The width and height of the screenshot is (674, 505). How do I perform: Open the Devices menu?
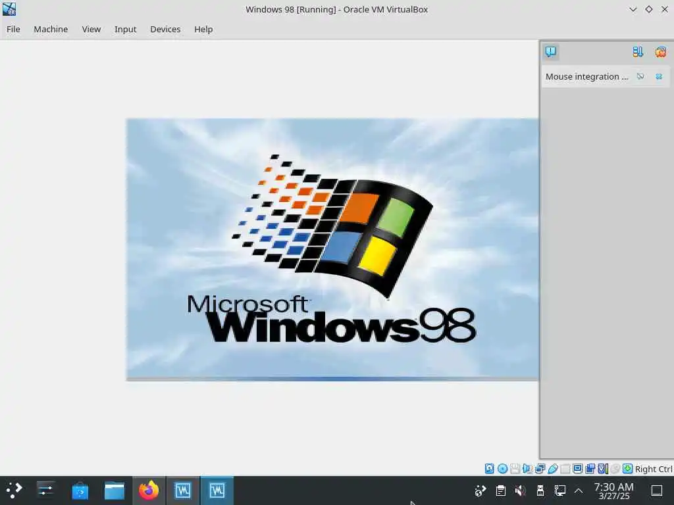pos(165,29)
